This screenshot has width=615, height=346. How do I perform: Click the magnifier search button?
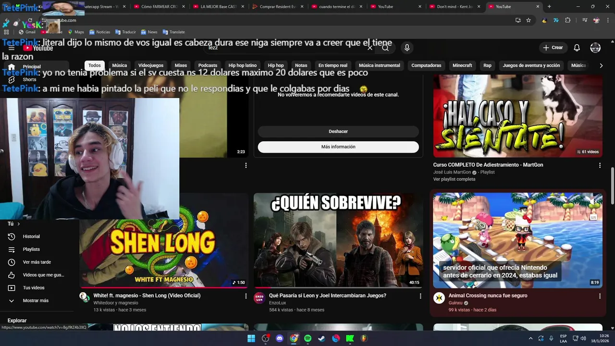coord(385,48)
